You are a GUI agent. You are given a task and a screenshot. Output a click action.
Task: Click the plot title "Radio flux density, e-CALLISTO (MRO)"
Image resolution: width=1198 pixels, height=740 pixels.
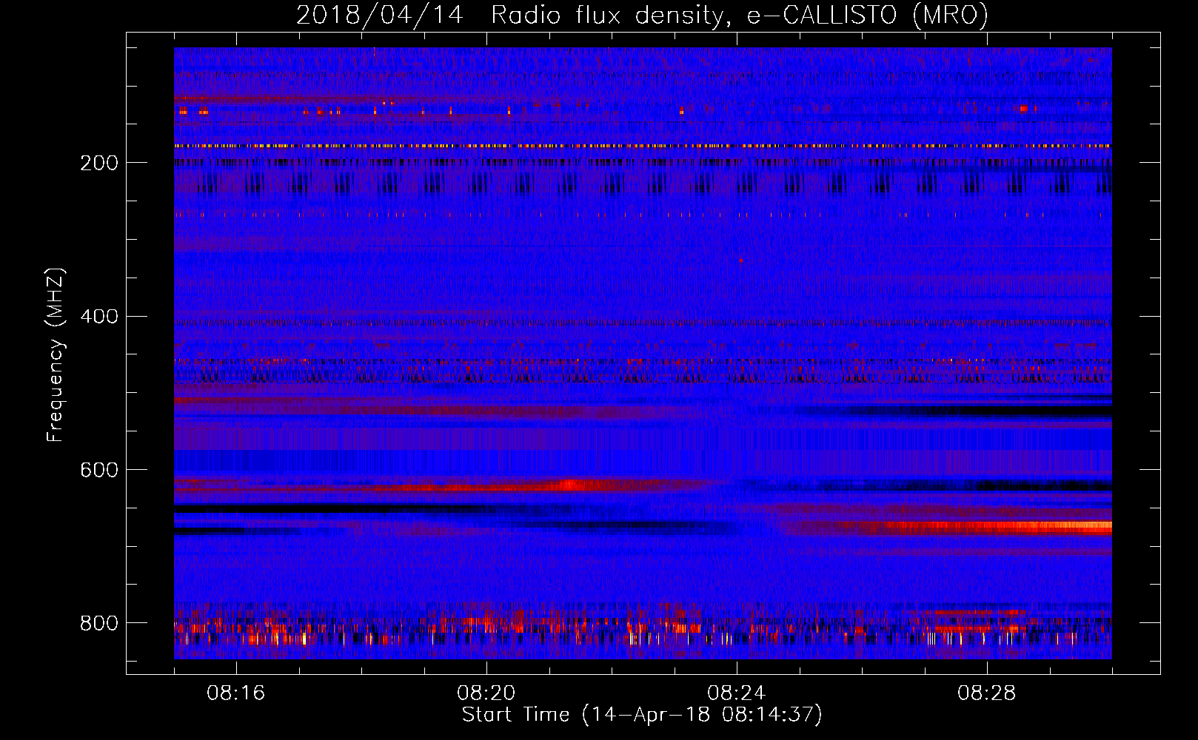tap(739, 15)
